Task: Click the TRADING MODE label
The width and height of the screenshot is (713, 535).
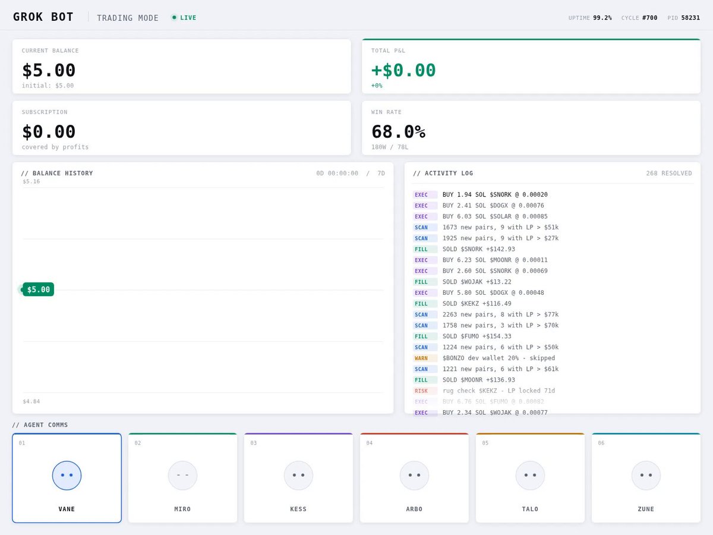Action: coord(128,18)
